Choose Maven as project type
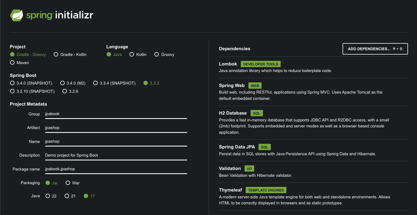Screen dimensions: 417x215 click(19, 63)
